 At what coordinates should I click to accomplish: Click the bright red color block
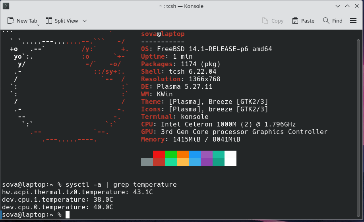tap(159, 154)
